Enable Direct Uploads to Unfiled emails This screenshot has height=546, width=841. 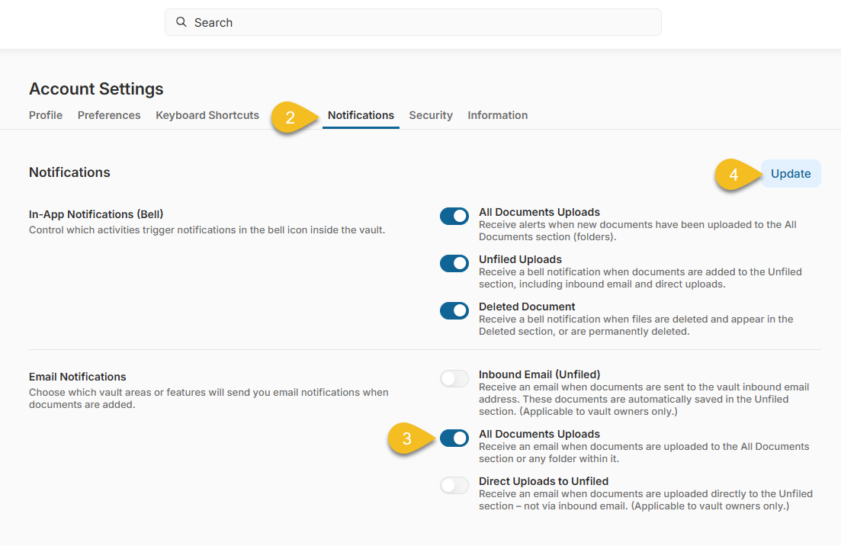[454, 485]
